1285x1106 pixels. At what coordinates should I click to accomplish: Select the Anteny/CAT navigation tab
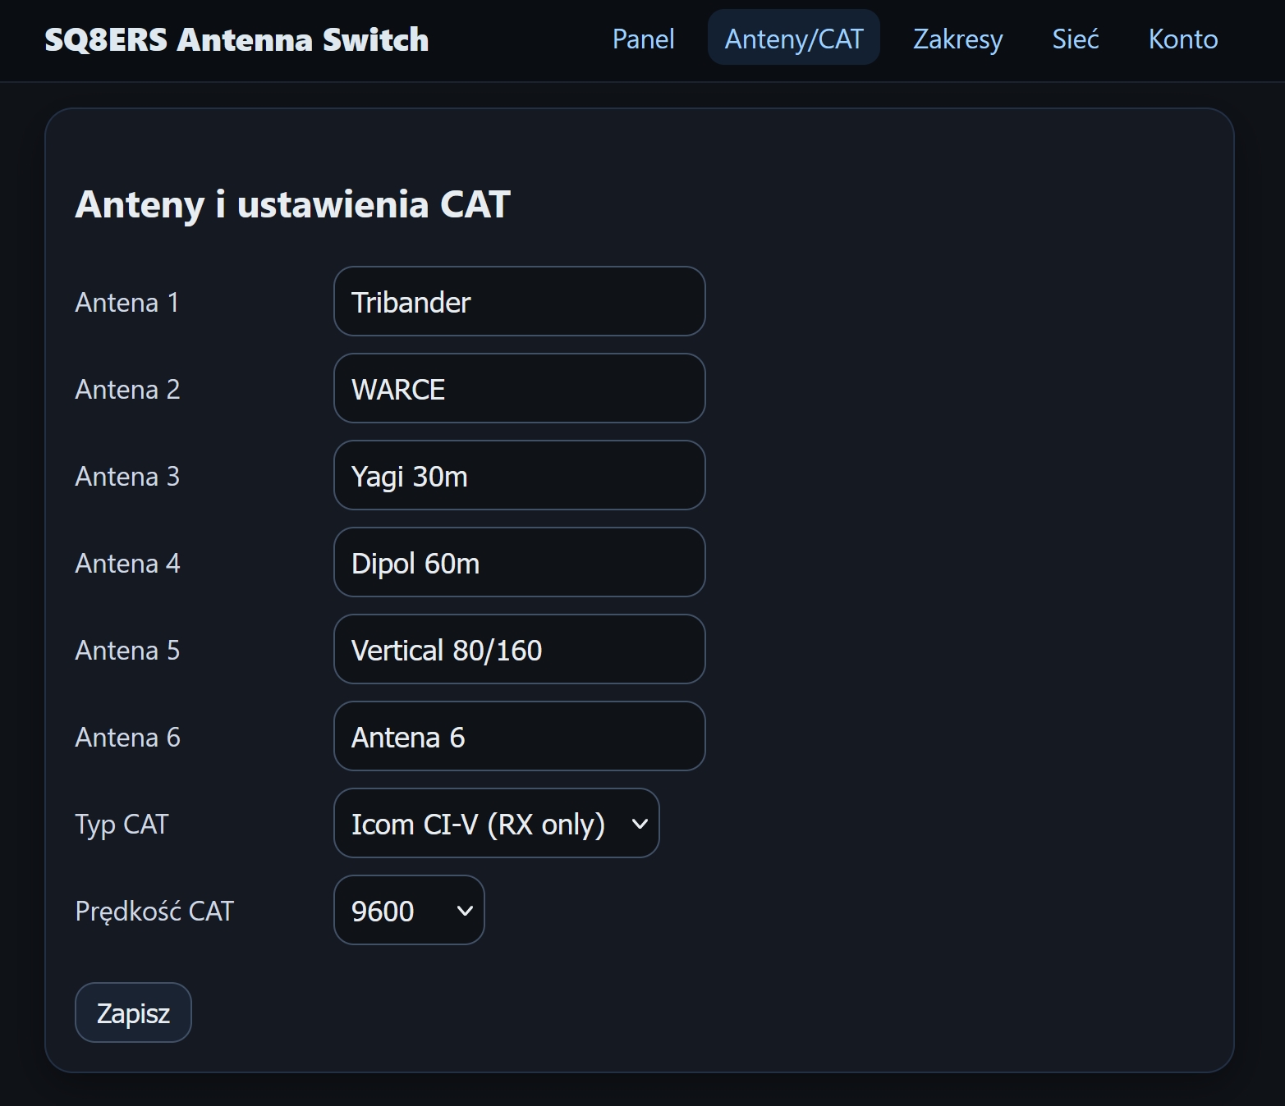[793, 39]
